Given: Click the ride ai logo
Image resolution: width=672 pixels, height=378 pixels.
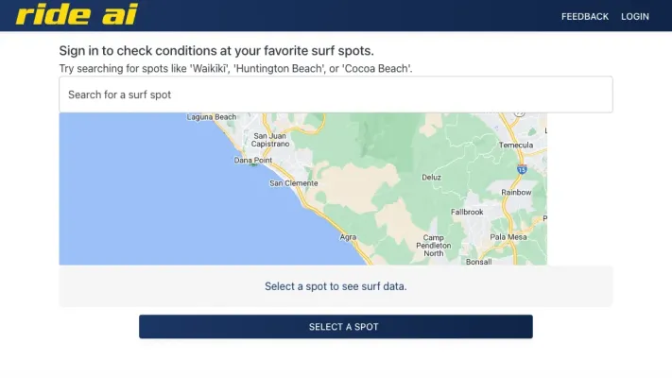Looking at the screenshot, I should click(x=77, y=15).
